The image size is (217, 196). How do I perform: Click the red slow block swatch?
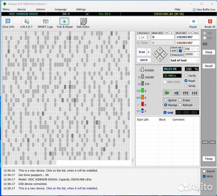[142, 104]
